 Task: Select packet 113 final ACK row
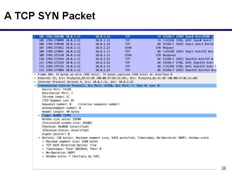point(124,70)
